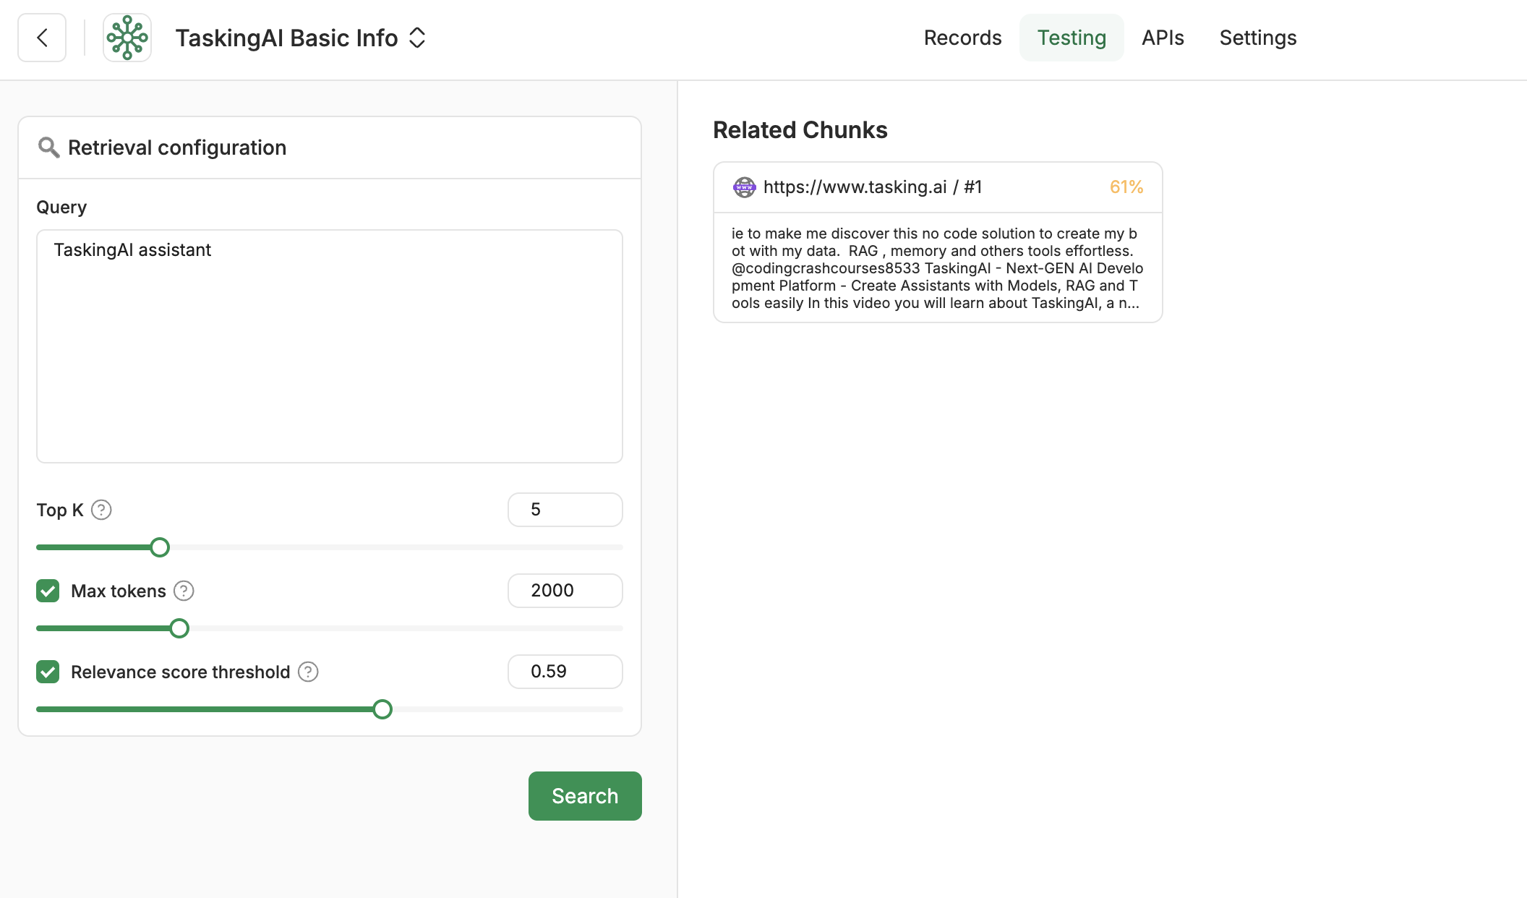Open the Settings page
Viewport: 1527px width, 898px height.
1258,38
